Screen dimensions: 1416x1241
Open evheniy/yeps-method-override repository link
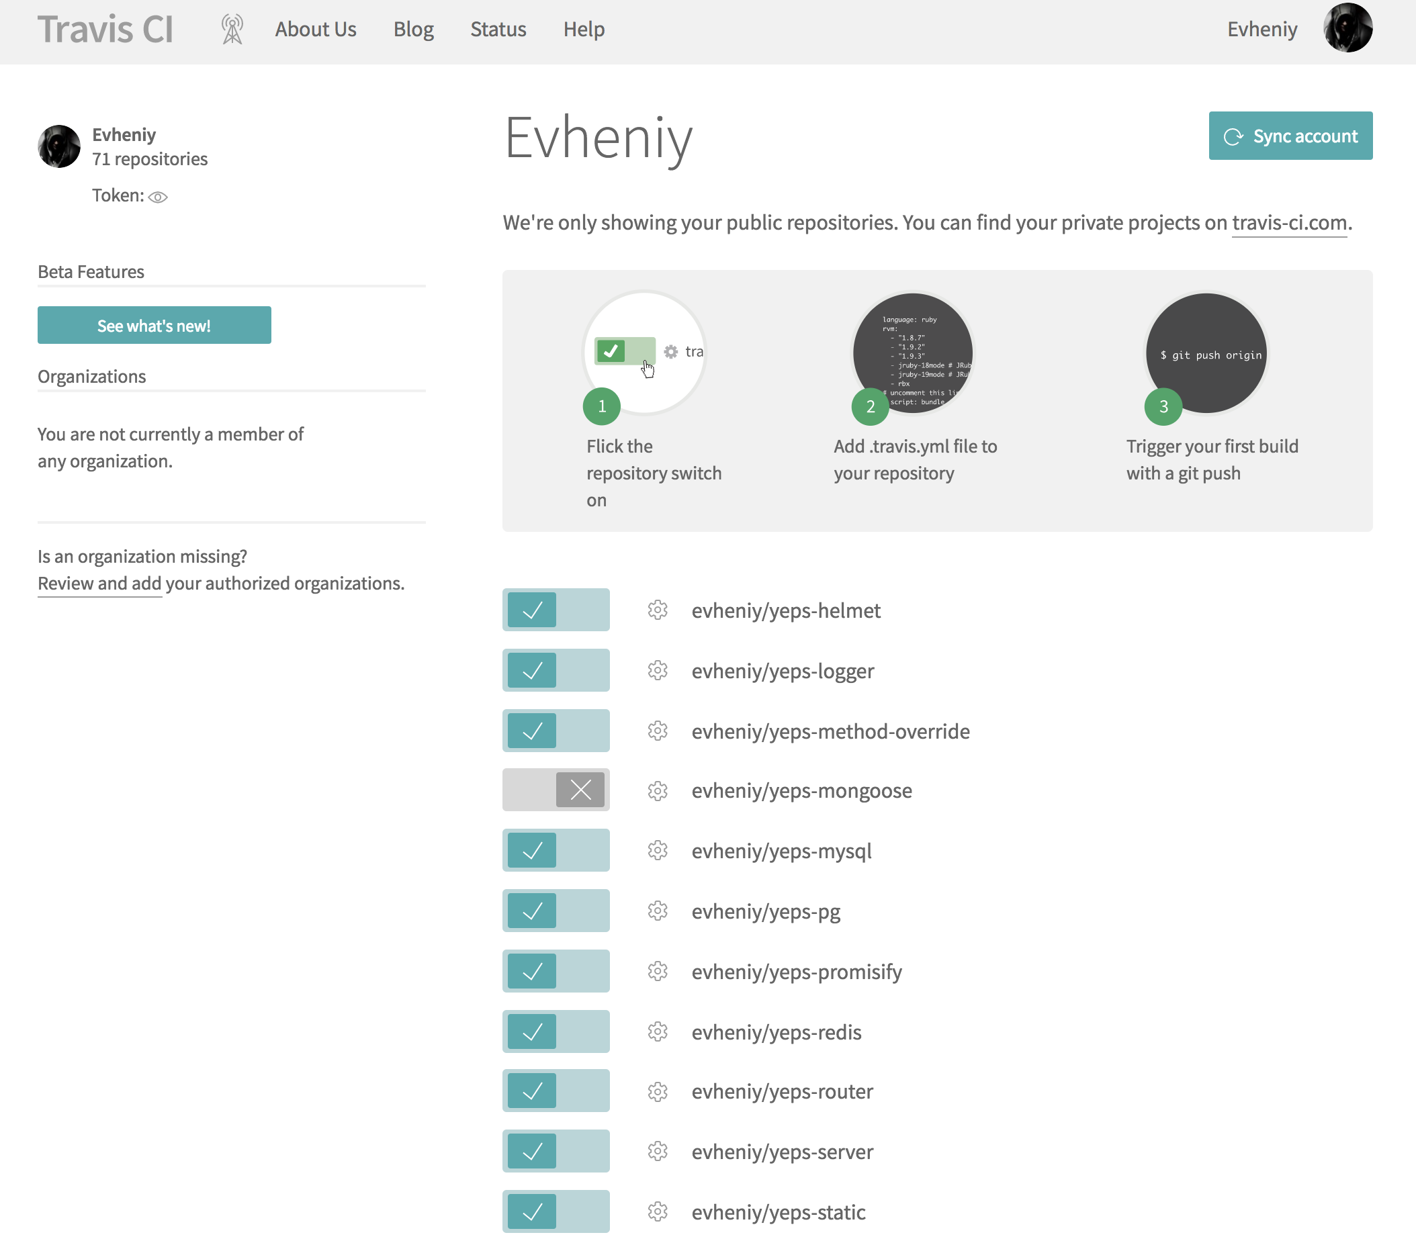pyautogui.click(x=830, y=731)
